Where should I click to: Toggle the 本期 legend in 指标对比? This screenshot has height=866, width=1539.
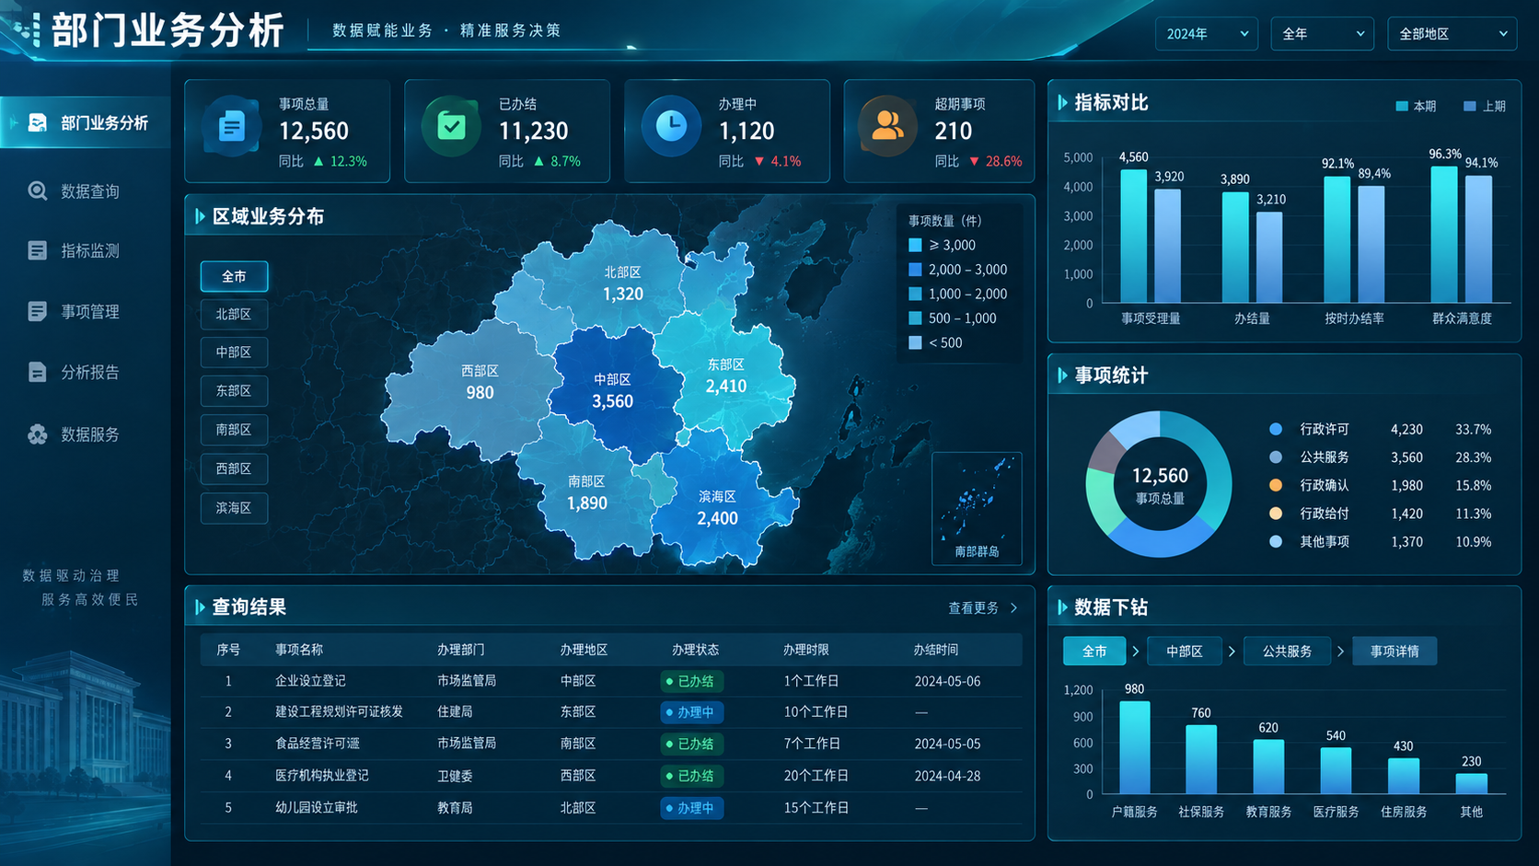tap(1416, 106)
